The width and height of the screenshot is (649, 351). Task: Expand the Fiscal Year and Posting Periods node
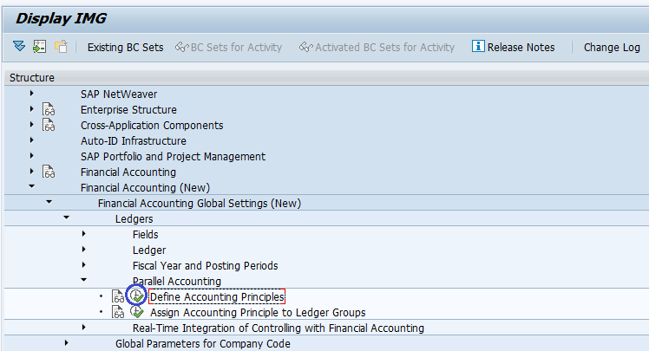point(84,265)
